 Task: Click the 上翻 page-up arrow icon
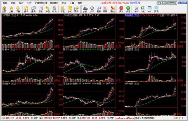pos(11,9)
